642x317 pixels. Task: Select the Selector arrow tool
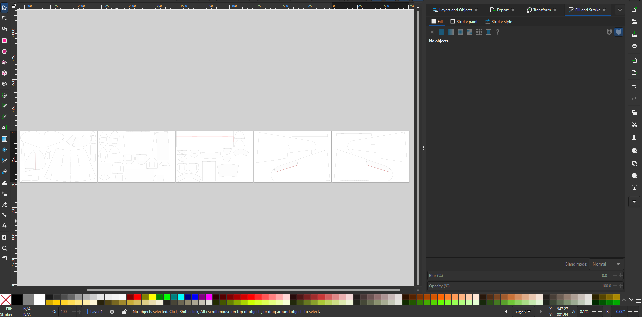[4, 7]
